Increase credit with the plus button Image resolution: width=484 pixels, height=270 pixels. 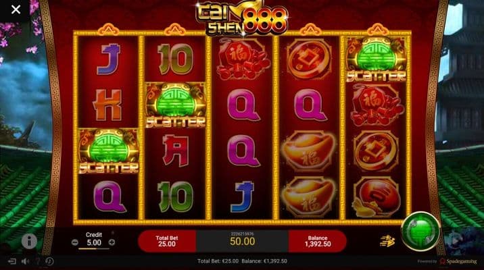pyautogui.click(x=112, y=242)
